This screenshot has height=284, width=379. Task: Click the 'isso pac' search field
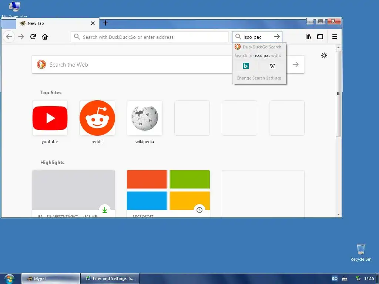pyautogui.click(x=257, y=37)
